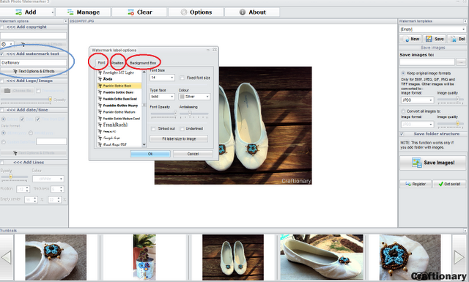This screenshot has width=469, height=282.
Task: Toggle the Add watermark text checkbox
Action: pos(2,54)
